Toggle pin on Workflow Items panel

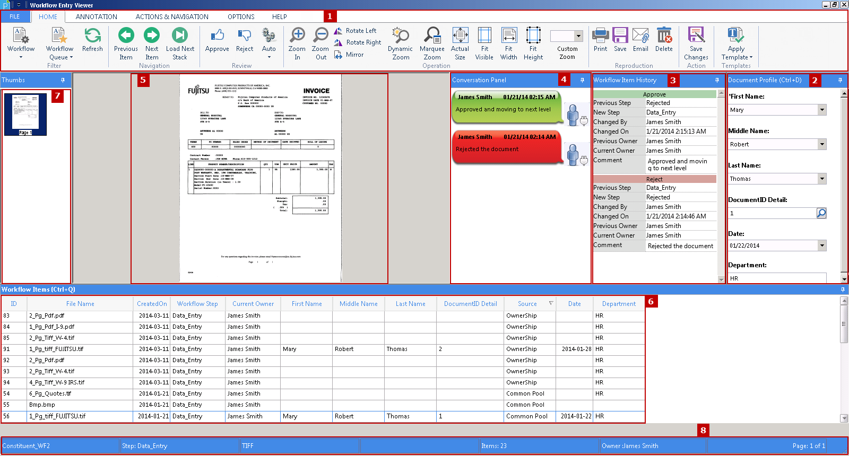click(x=843, y=290)
